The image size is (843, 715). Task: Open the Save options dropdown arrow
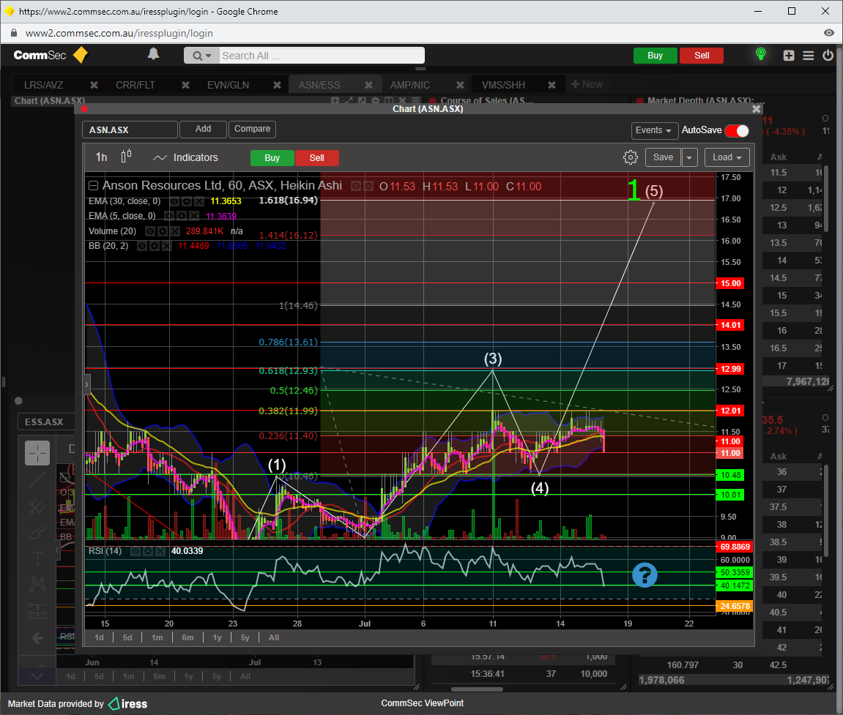[x=689, y=157]
